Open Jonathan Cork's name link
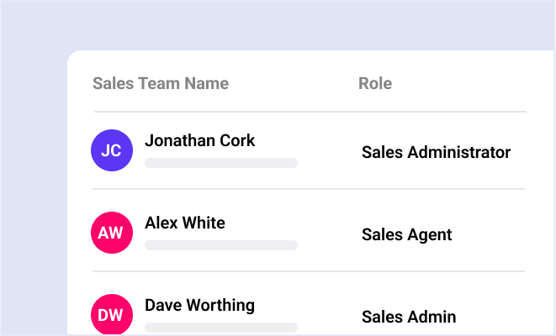Viewport: 556px width, 336px height. (x=200, y=140)
